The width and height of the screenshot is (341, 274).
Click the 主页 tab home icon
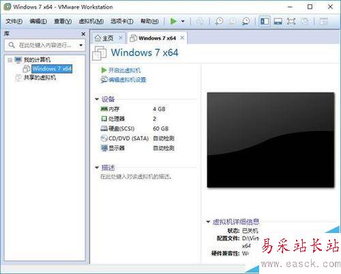[98, 38]
